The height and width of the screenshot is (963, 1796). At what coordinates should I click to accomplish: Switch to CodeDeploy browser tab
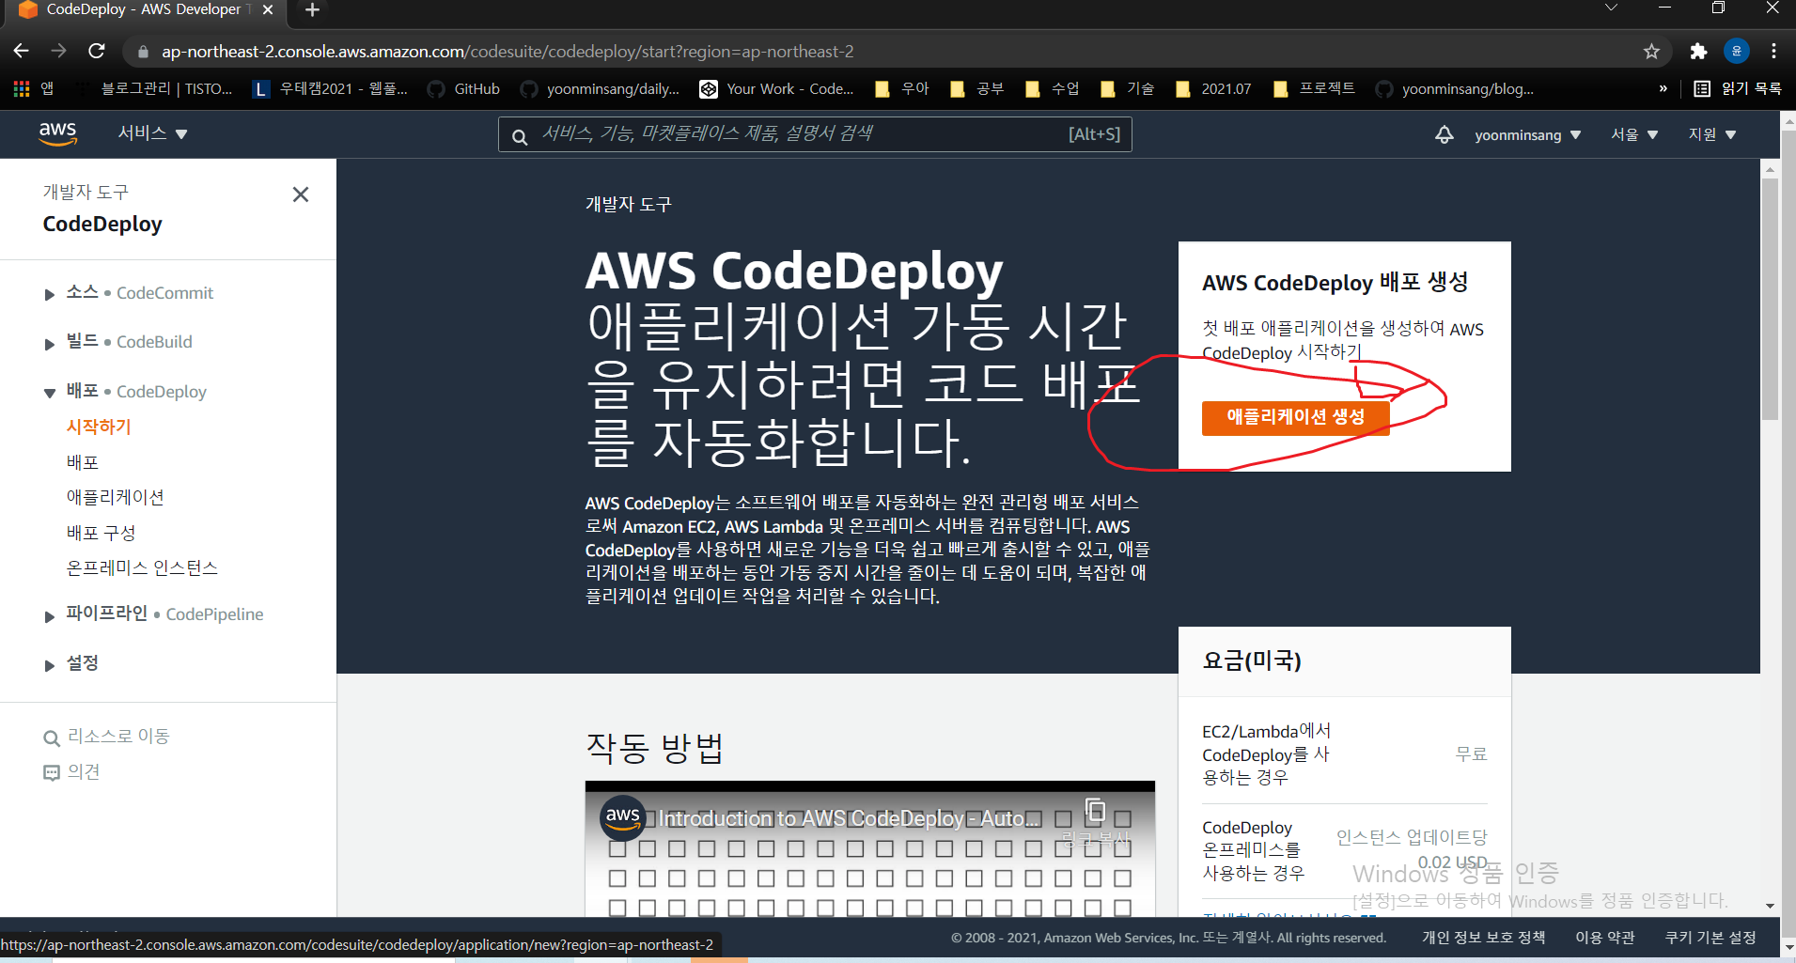coord(146,9)
